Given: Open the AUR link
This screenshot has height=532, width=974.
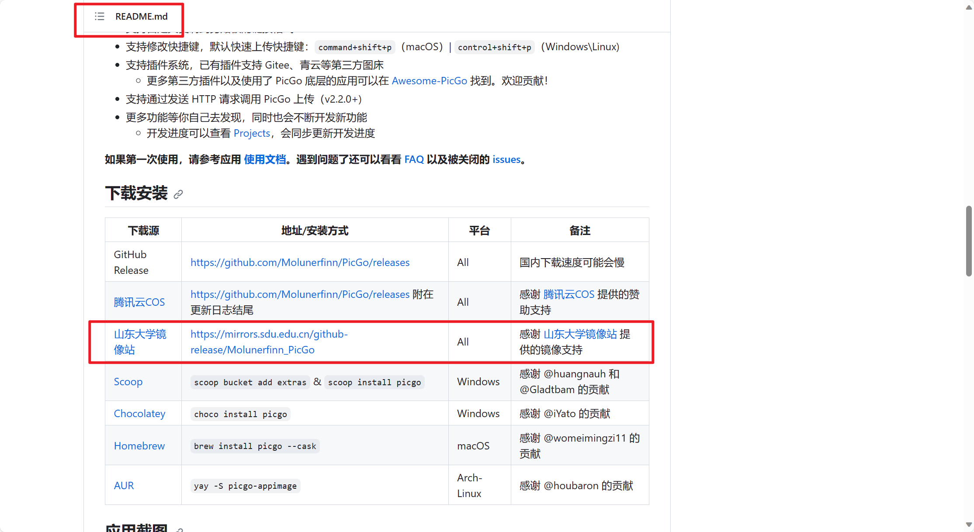Looking at the screenshot, I should point(124,486).
